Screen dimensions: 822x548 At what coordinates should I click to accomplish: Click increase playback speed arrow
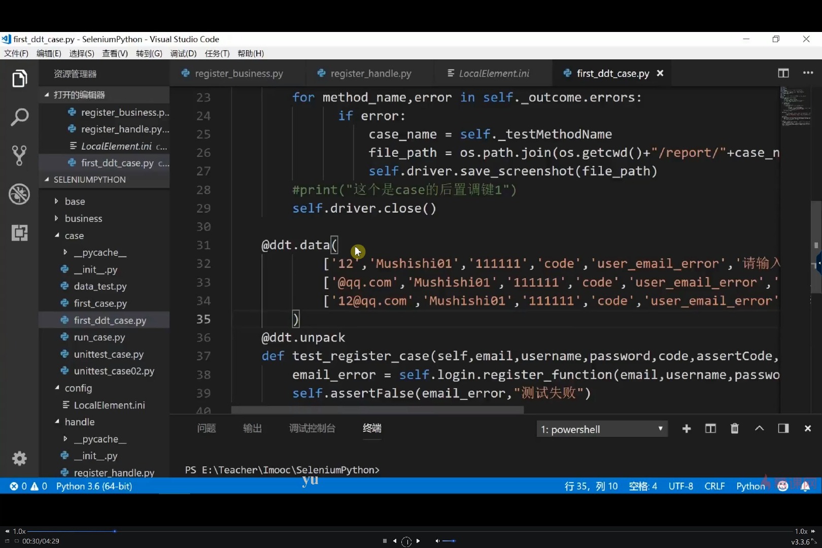coord(813,531)
